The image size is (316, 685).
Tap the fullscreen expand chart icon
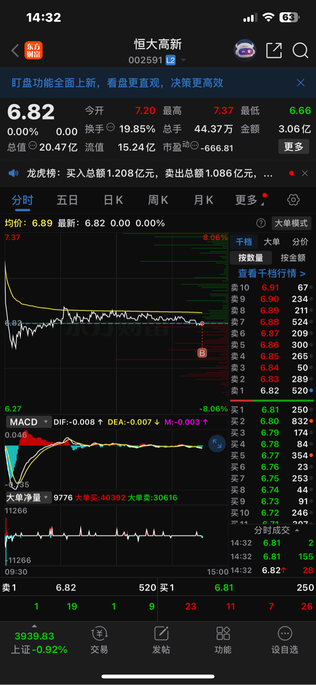coord(217,444)
